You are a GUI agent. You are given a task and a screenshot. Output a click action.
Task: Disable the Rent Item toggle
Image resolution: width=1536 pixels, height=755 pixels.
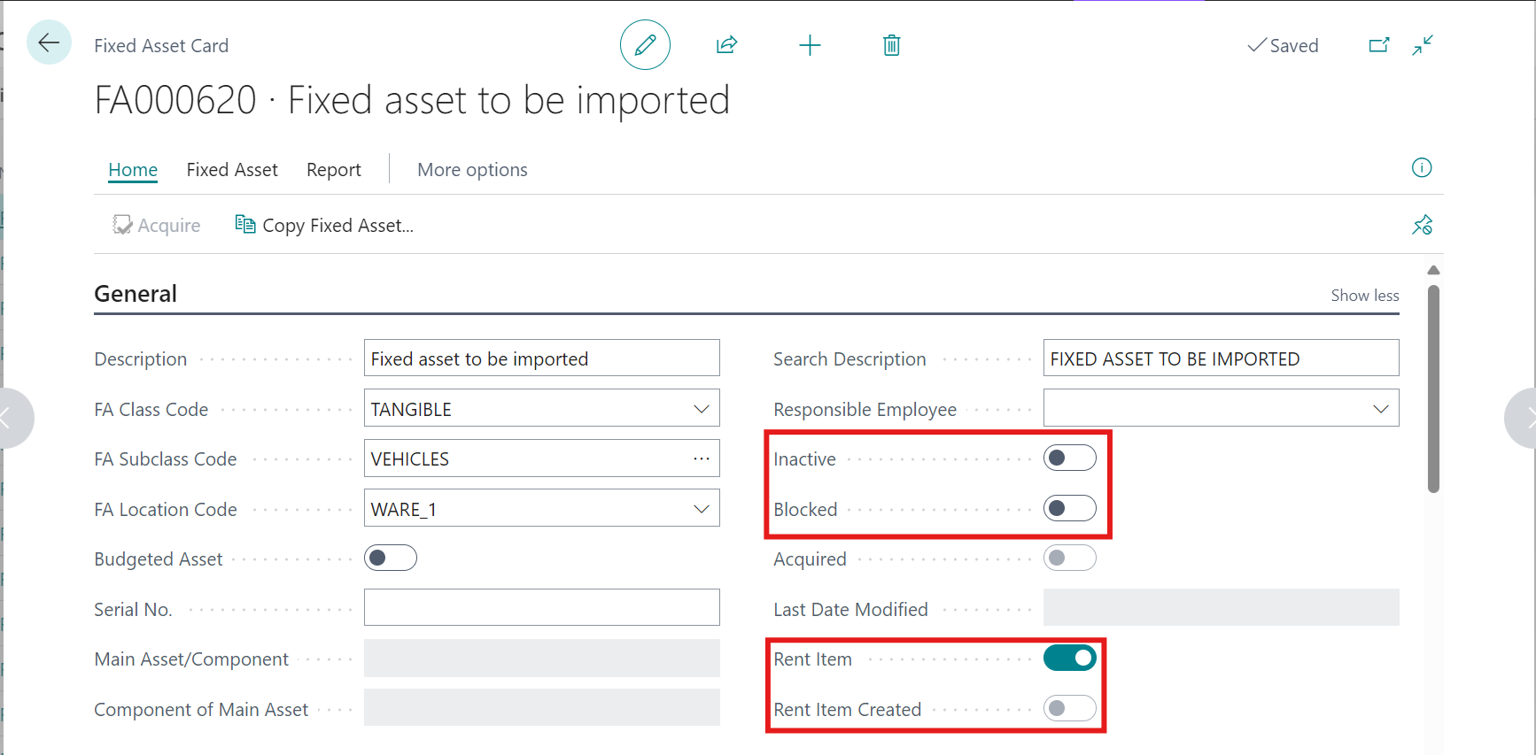tap(1069, 659)
